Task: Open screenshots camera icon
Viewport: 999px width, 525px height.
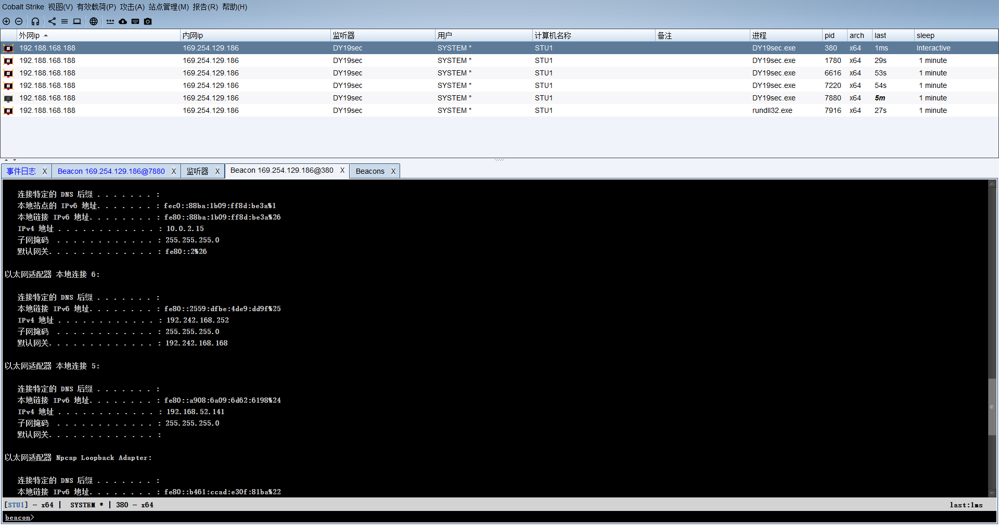Action: pyautogui.click(x=148, y=21)
